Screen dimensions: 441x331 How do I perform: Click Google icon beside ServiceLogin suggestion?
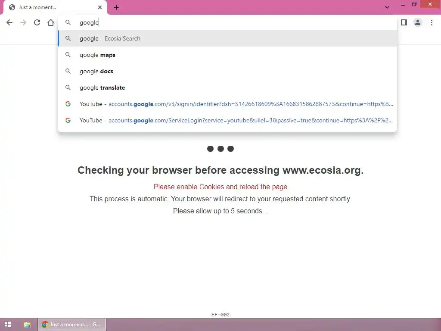pos(68,120)
